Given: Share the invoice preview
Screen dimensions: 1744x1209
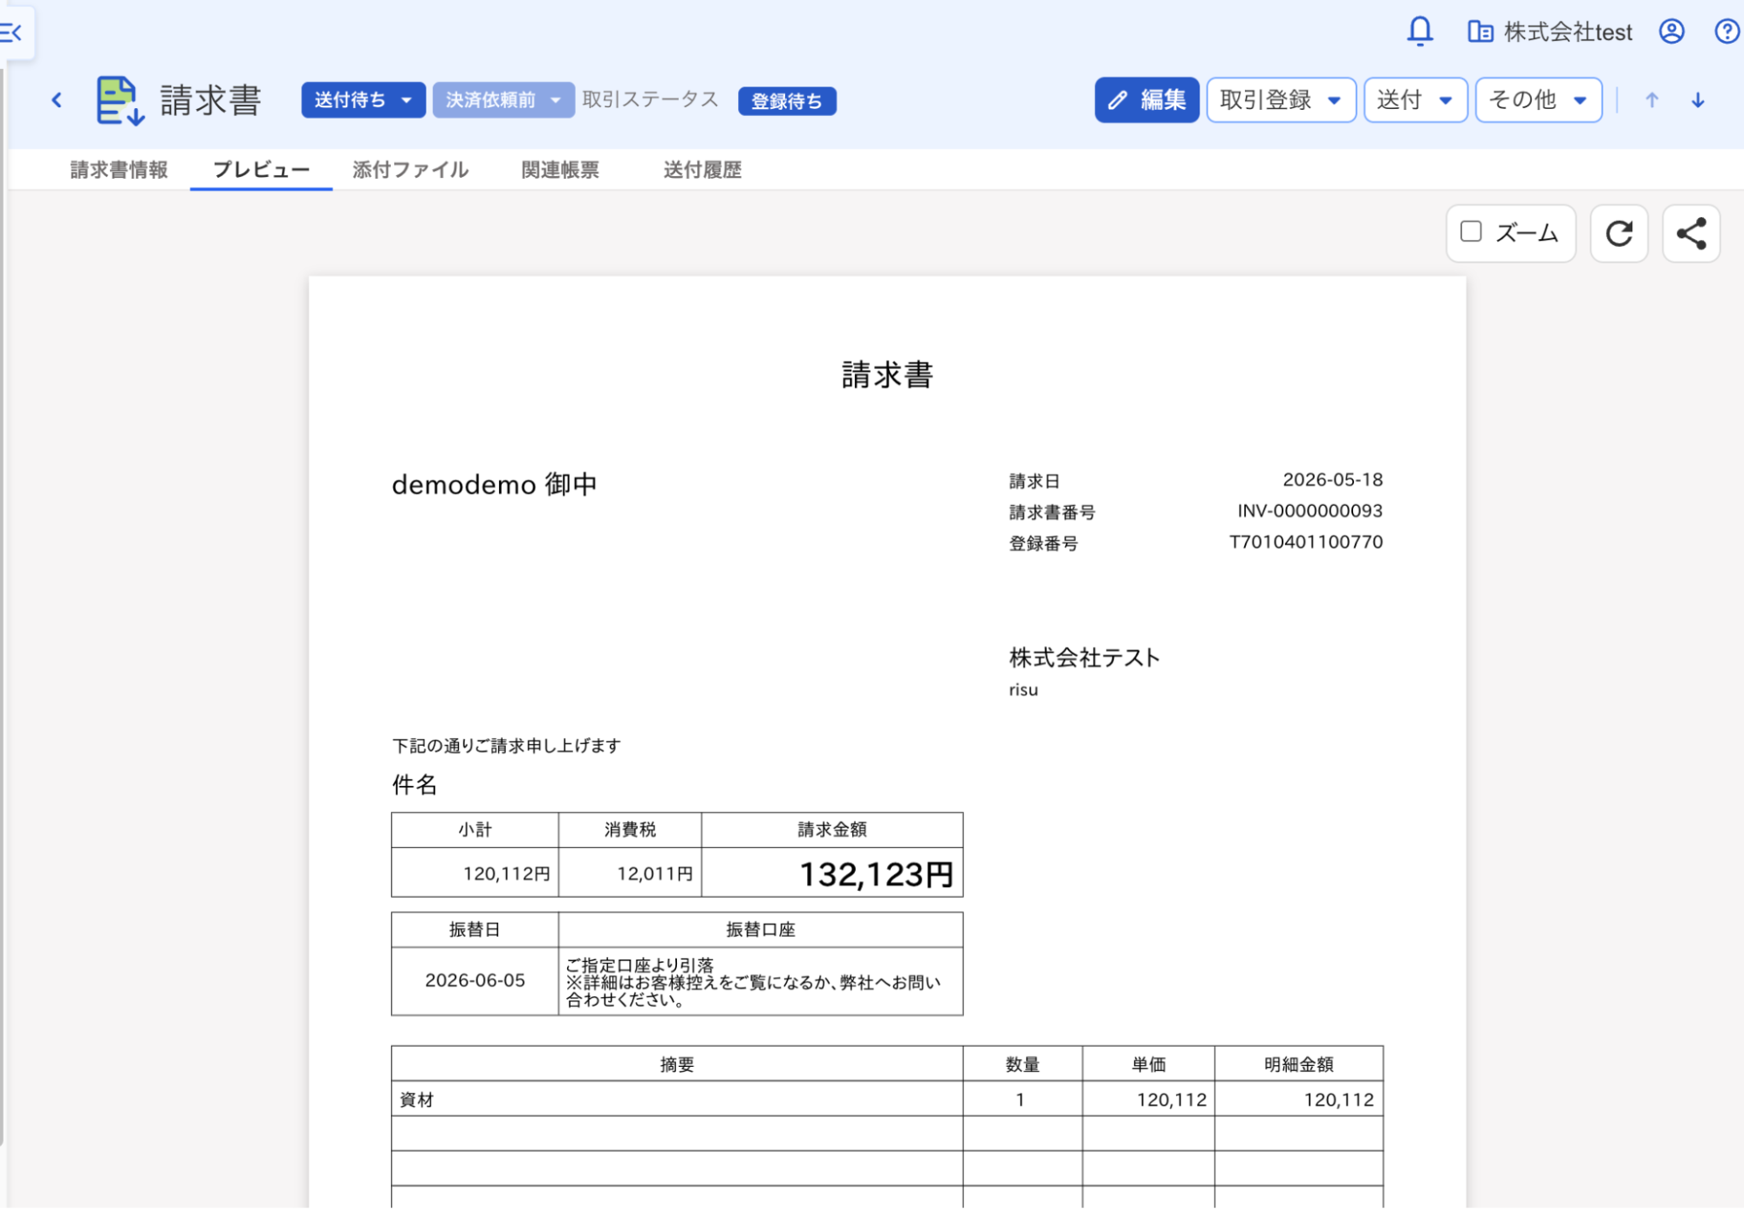Looking at the screenshot, I should tap(1691, 233).
